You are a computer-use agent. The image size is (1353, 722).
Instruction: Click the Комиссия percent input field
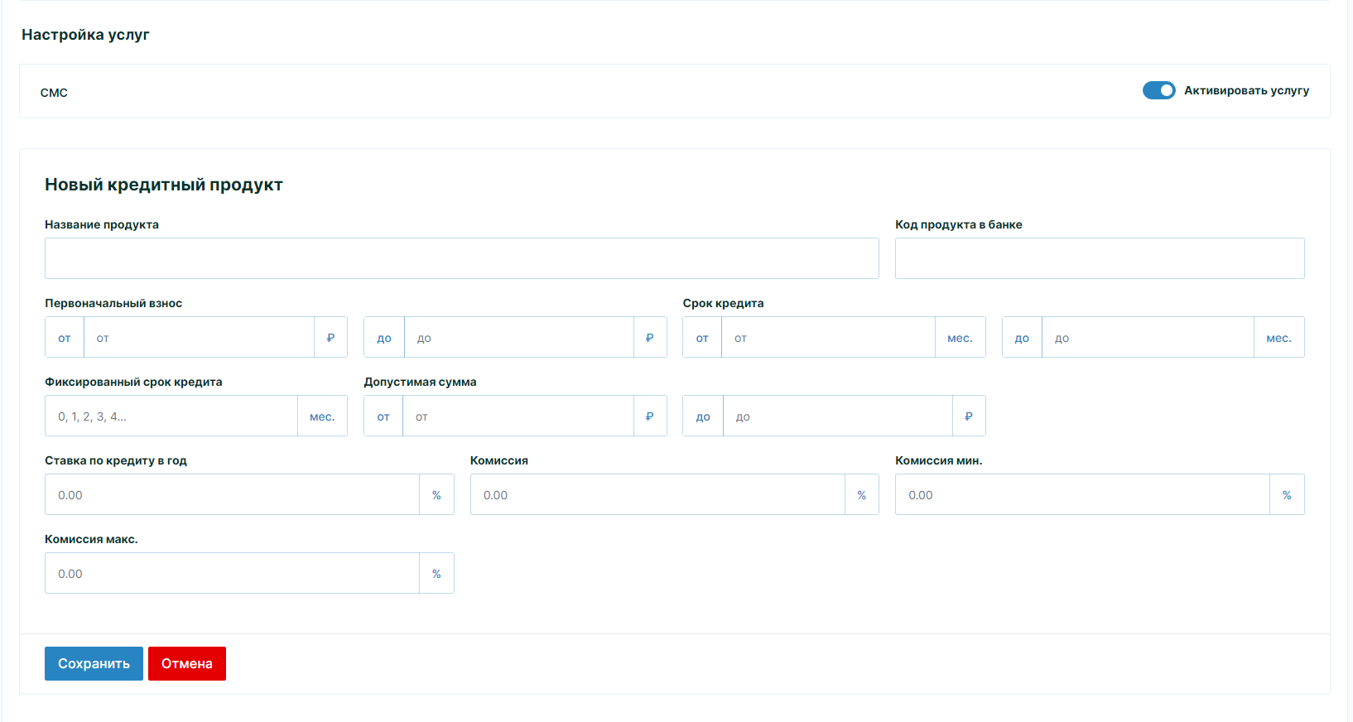pyautogui.click(x=657, y=495)
